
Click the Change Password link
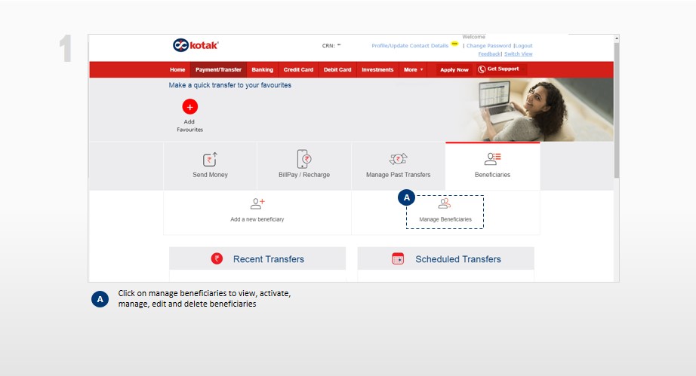(488, 46)
